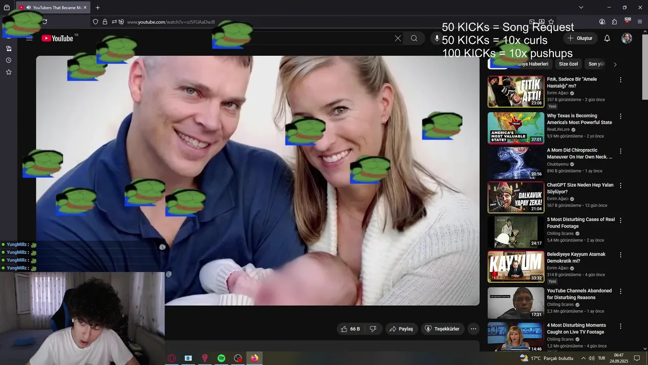Open Spotify from the taskbar
This screenshot has width=648, height=365.
click(221, 358)
